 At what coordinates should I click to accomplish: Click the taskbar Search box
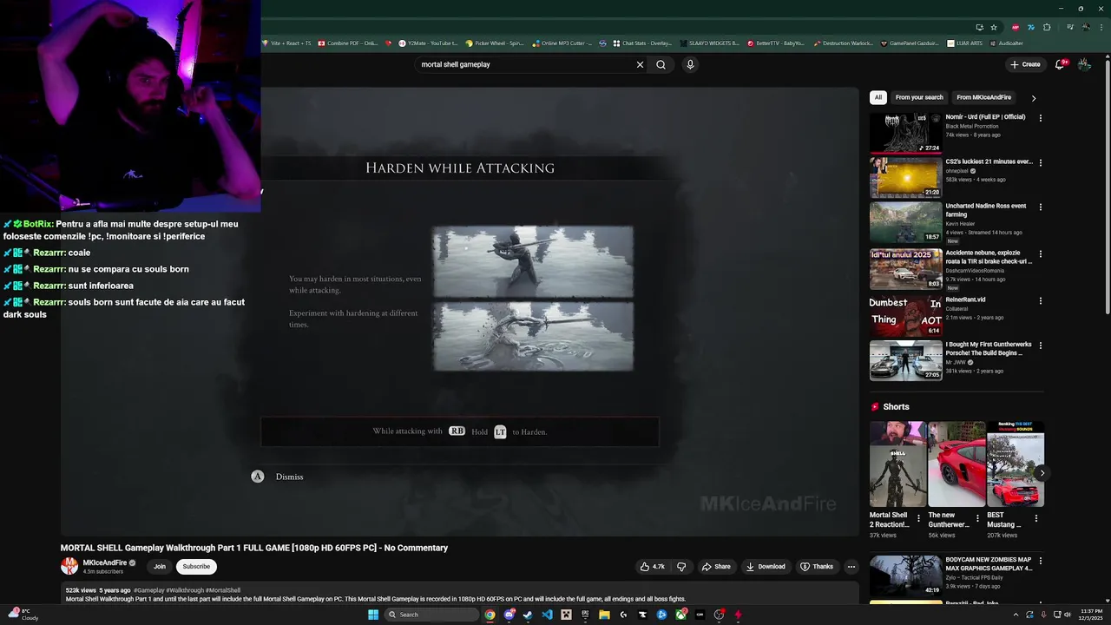click(x=432, y=615)
